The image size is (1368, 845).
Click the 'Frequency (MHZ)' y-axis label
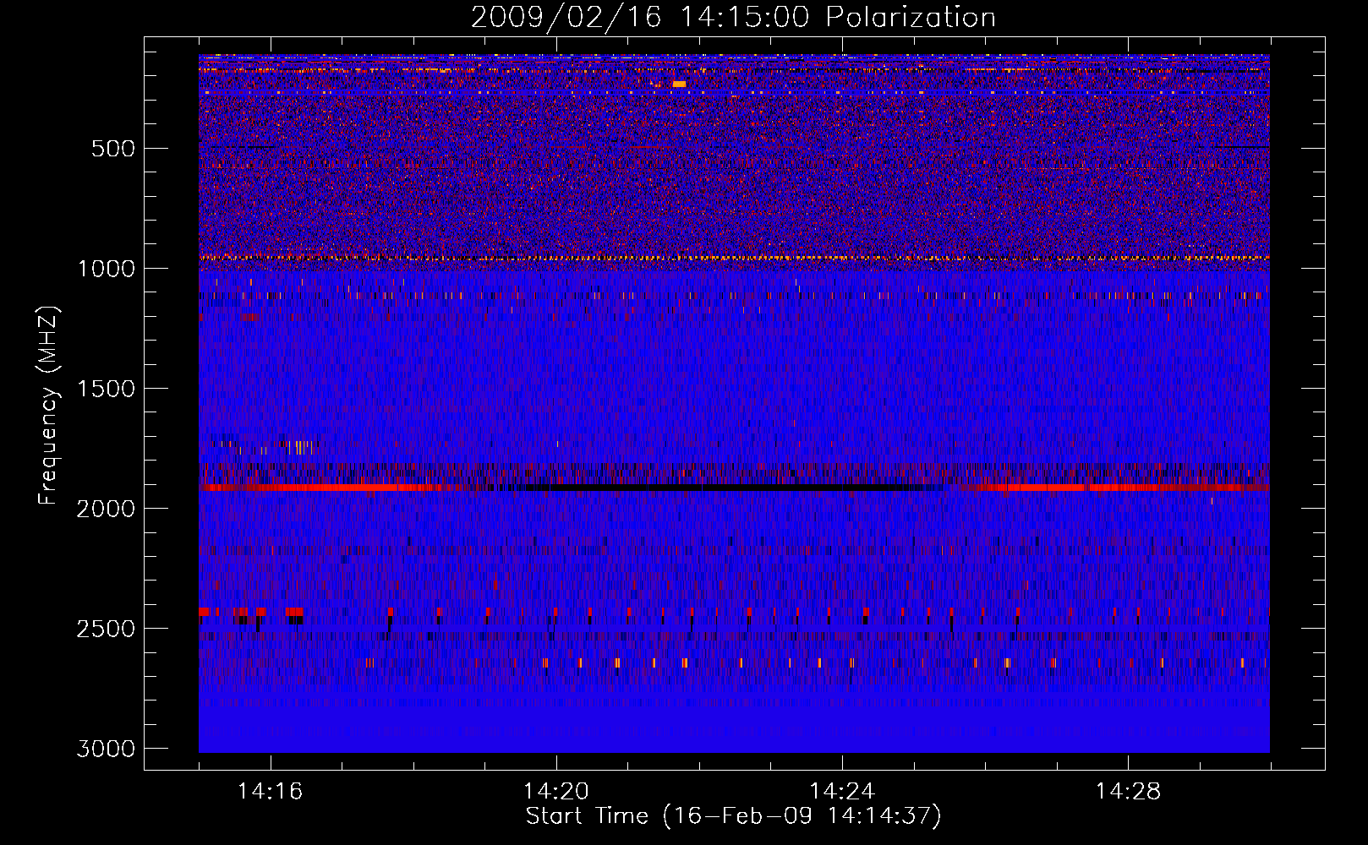pos(49,406)
